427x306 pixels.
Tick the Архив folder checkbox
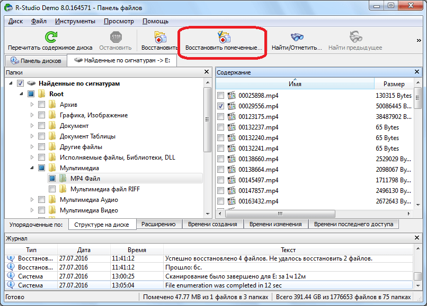pos(42,105)
